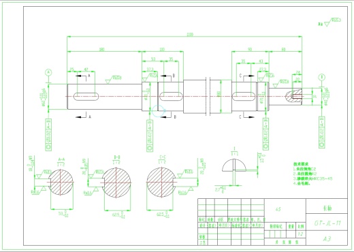354x252 pixels.
Task: Select the 43 dimension value
Action: click(x=261, y=61)
